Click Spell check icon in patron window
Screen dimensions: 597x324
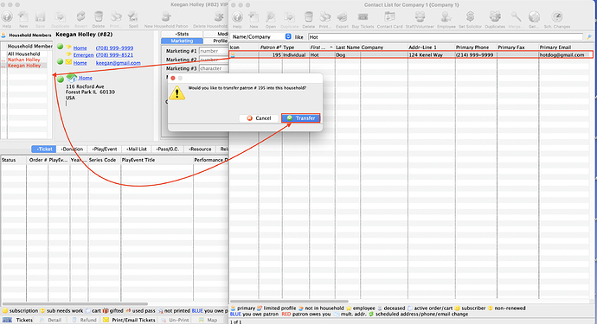(x=133, y=16)
